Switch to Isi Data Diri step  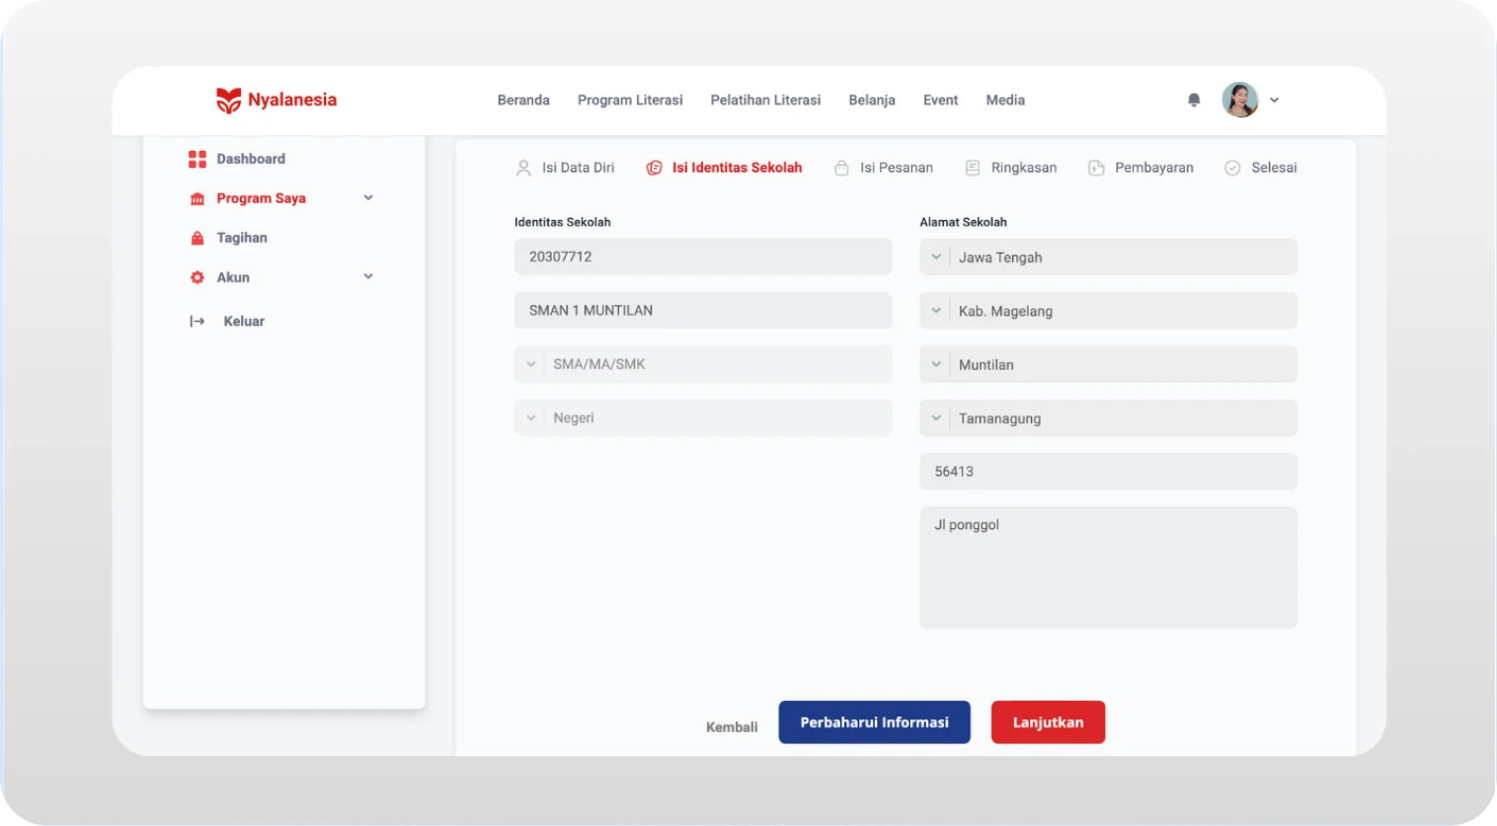coord(578,168)
